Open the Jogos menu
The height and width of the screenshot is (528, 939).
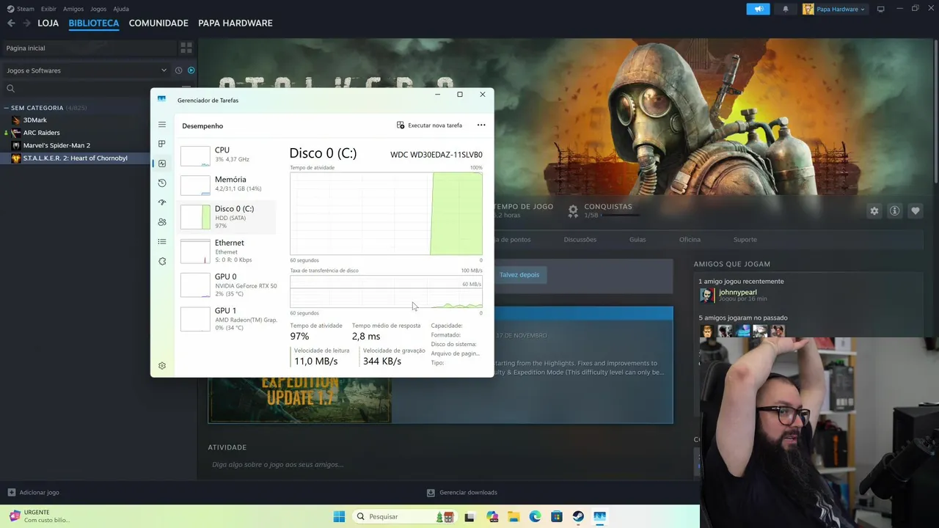98,9
